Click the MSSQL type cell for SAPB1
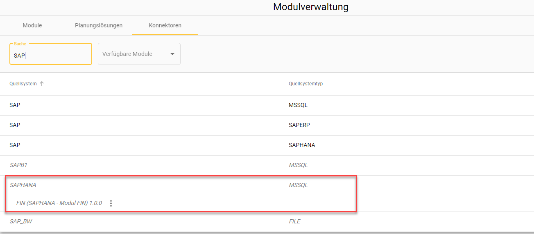Image resolution: width=534 pixels, height=234 pixels. (298, 165)
